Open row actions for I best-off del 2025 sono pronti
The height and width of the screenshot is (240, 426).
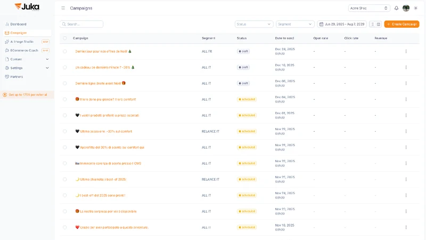(406, 195)
